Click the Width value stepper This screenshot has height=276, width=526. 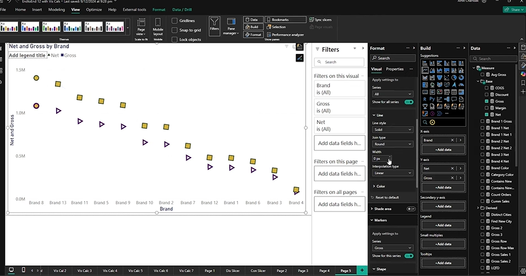389,158
